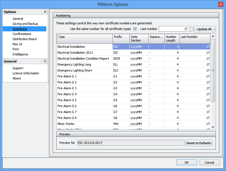Show Licence Information page

click(x=26, y=73)
